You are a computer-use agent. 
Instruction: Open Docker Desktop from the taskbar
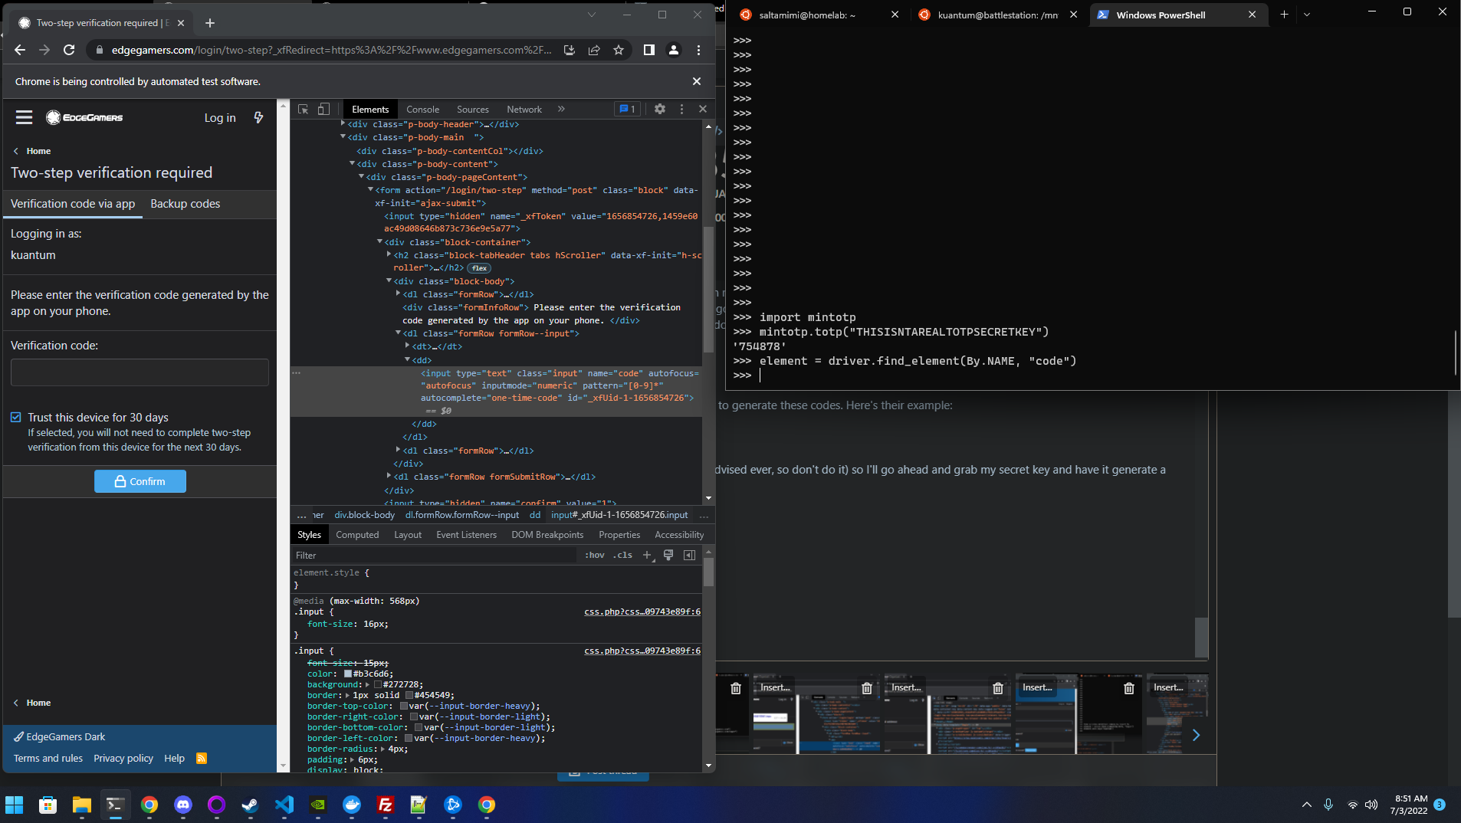click(x=352, y=805)
